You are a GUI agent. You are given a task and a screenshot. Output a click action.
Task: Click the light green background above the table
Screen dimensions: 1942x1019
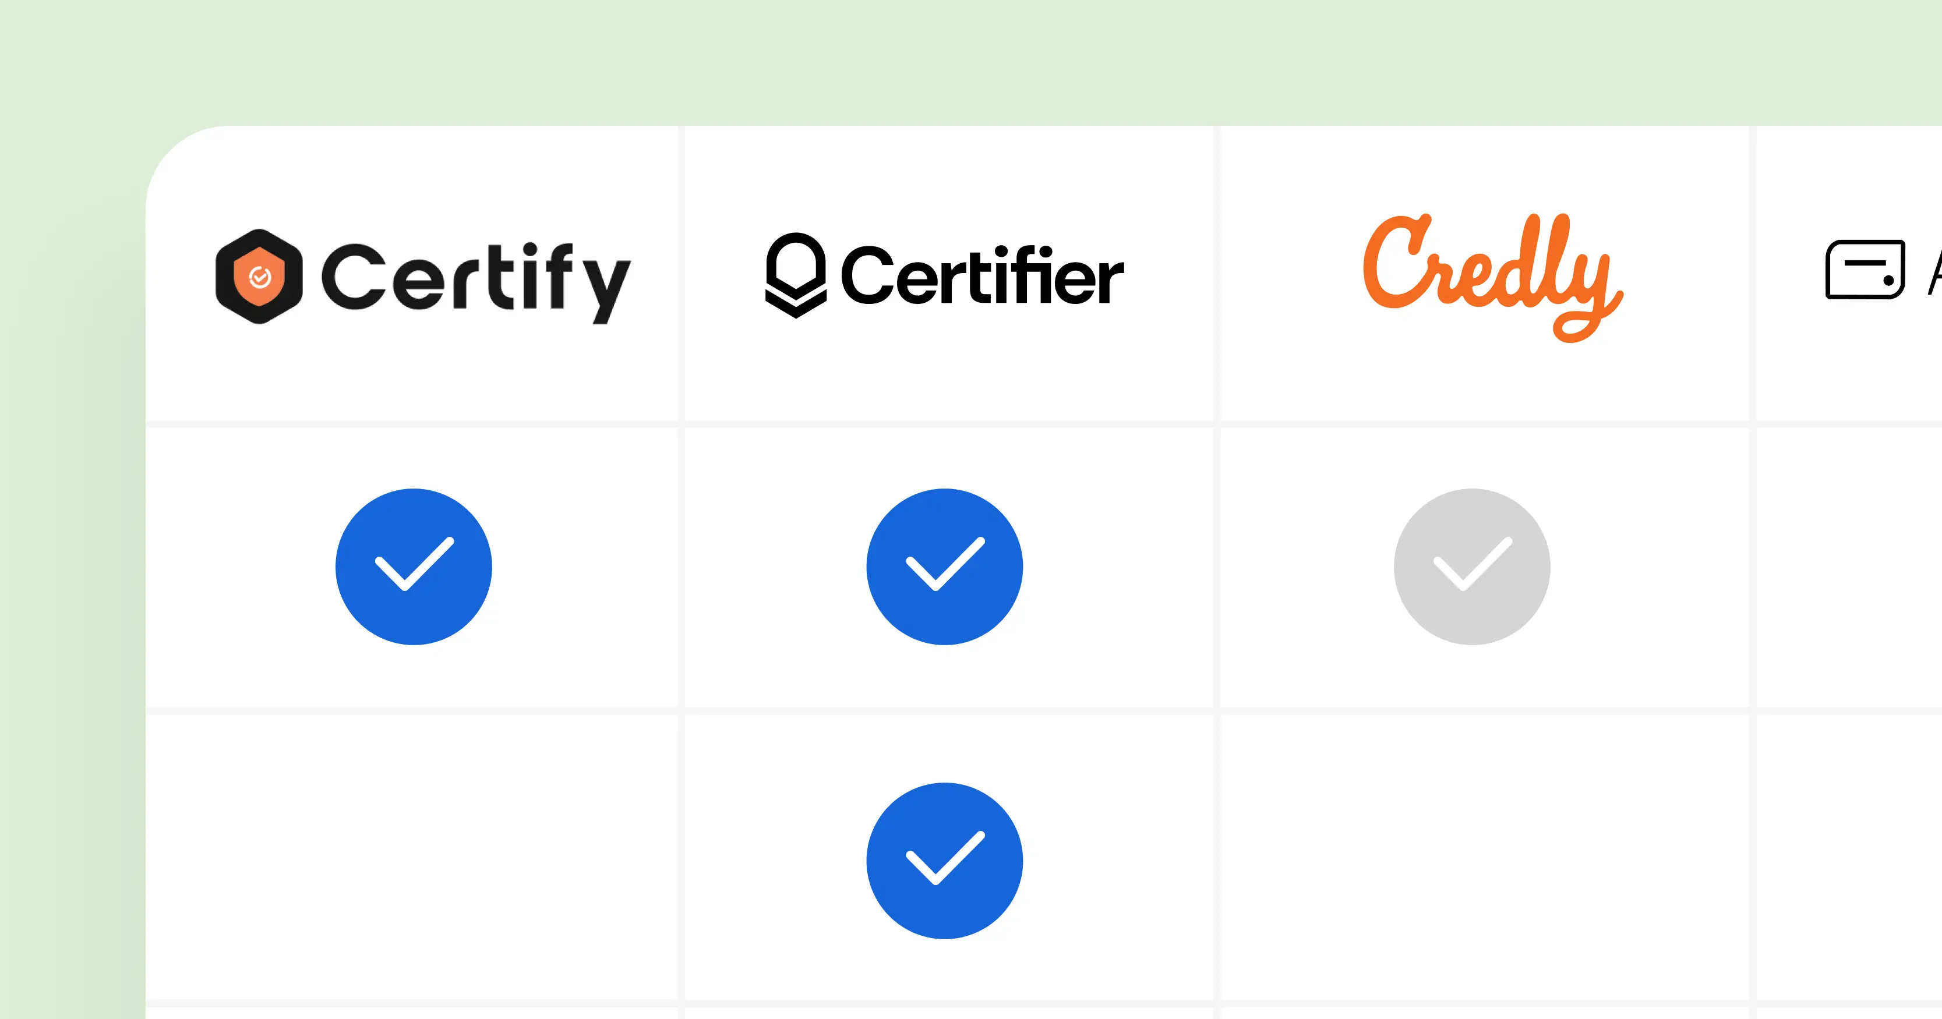pos(971,61)
